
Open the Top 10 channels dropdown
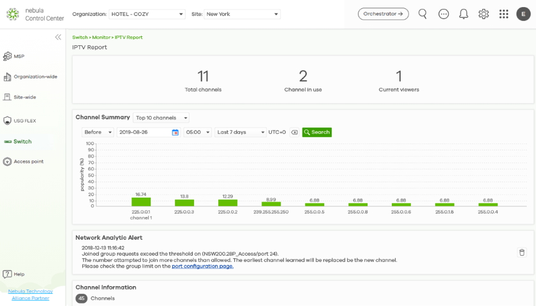click(x=161, y=118)
